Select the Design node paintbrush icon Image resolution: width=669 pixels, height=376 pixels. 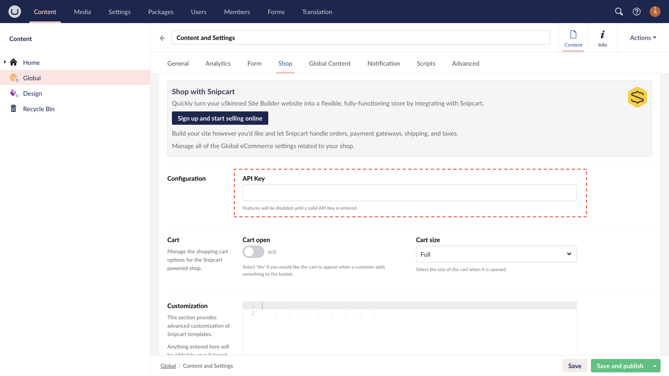tap(14, 93)
